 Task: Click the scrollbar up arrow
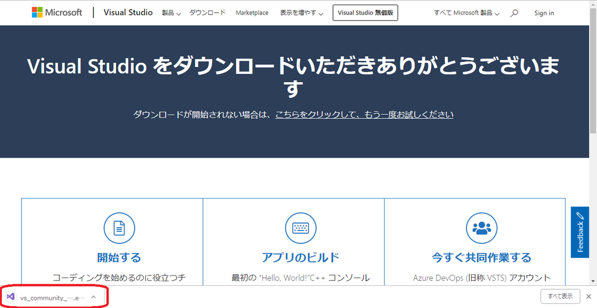tap(593, 3)
